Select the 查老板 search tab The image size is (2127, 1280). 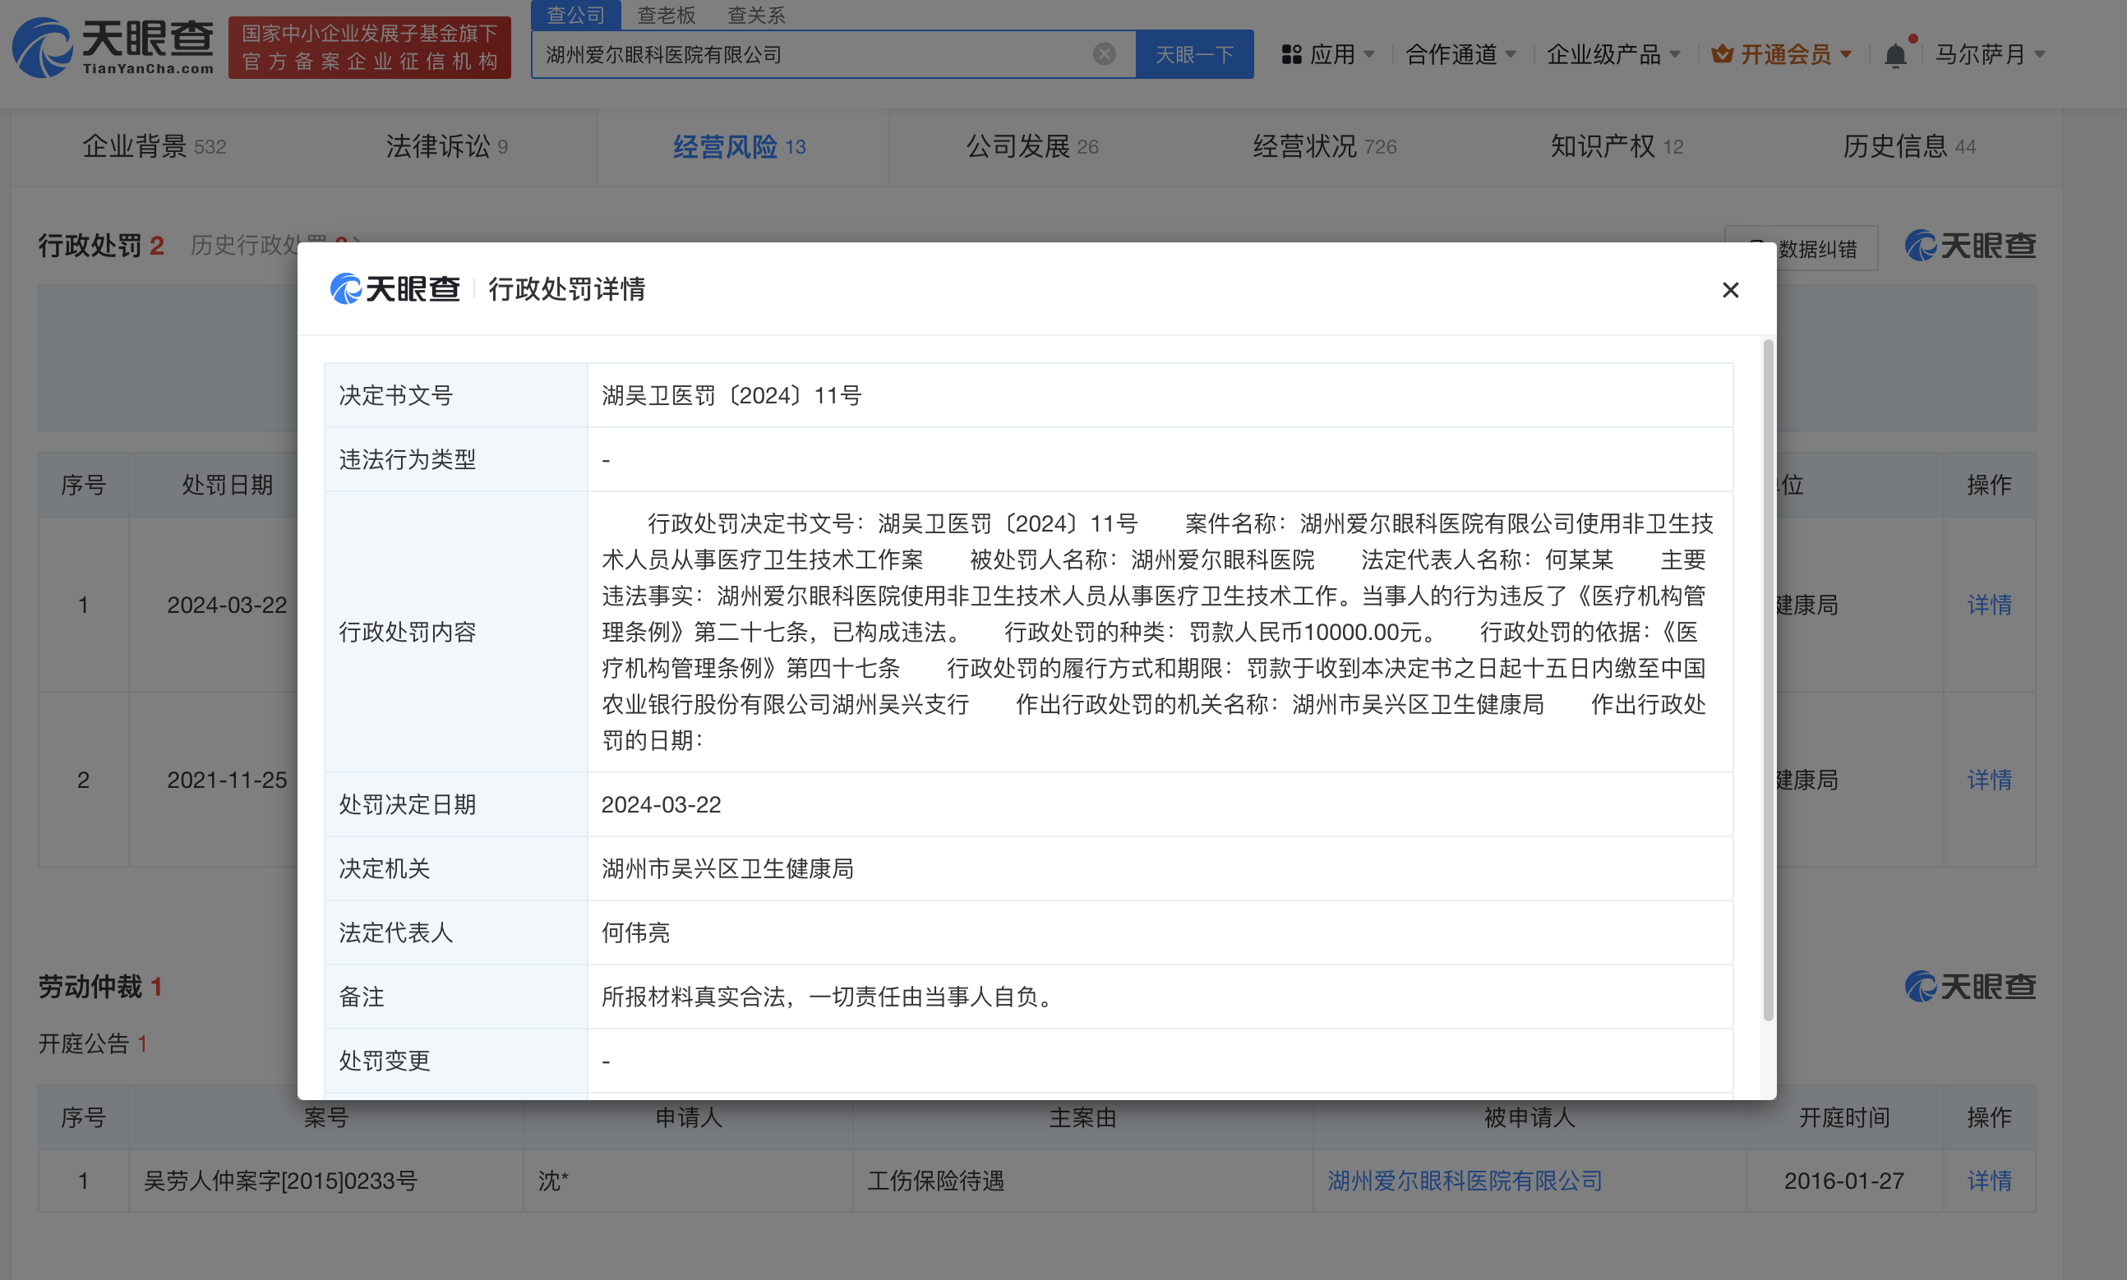(x=665, y=15)
